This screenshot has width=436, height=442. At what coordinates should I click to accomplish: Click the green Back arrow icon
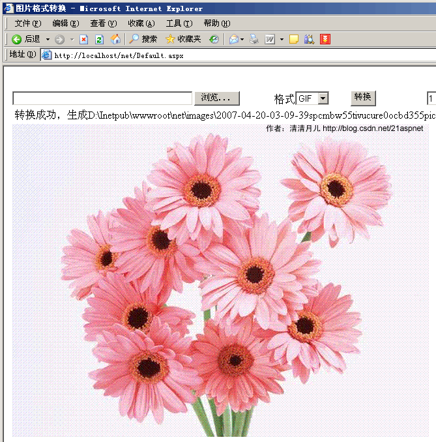click(17, 39)
